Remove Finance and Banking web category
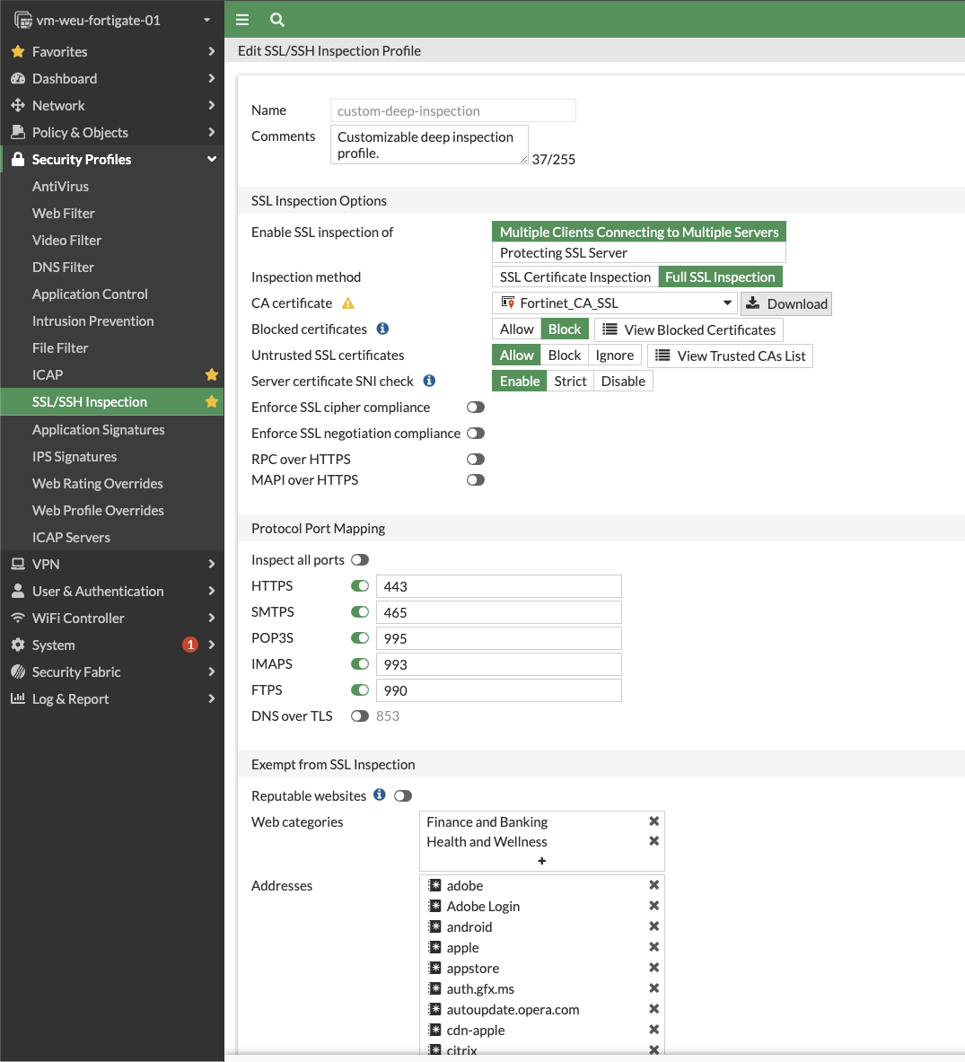965x1062 pixels. click(x=654, y=821)
